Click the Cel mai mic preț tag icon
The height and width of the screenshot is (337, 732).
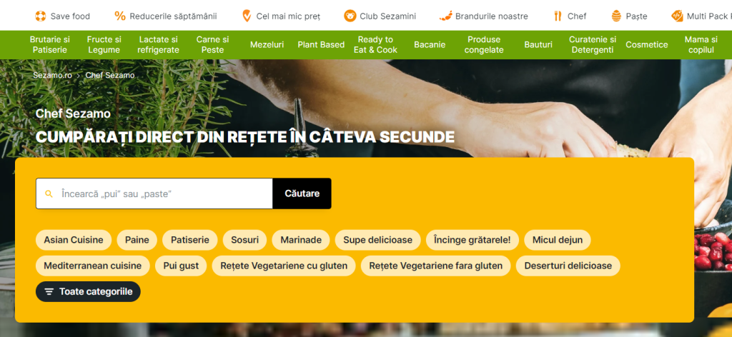pyautogui.click(x=247, y=16)
